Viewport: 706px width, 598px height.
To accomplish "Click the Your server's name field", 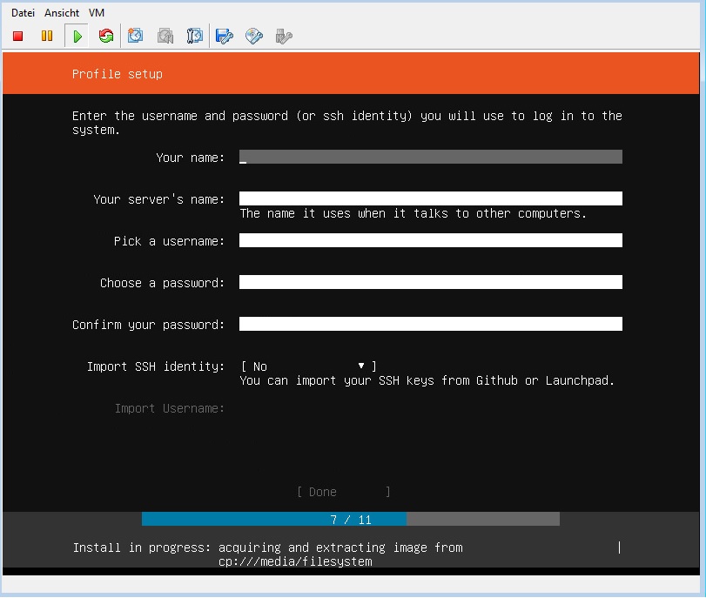I will (430, 198).
